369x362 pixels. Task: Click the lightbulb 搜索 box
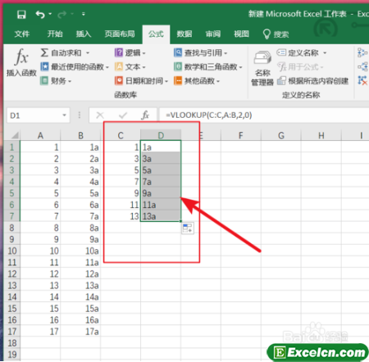(276, 34)
